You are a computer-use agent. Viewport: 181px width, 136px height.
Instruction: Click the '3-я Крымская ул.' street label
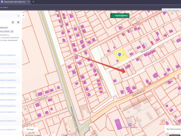pos(41,99)
